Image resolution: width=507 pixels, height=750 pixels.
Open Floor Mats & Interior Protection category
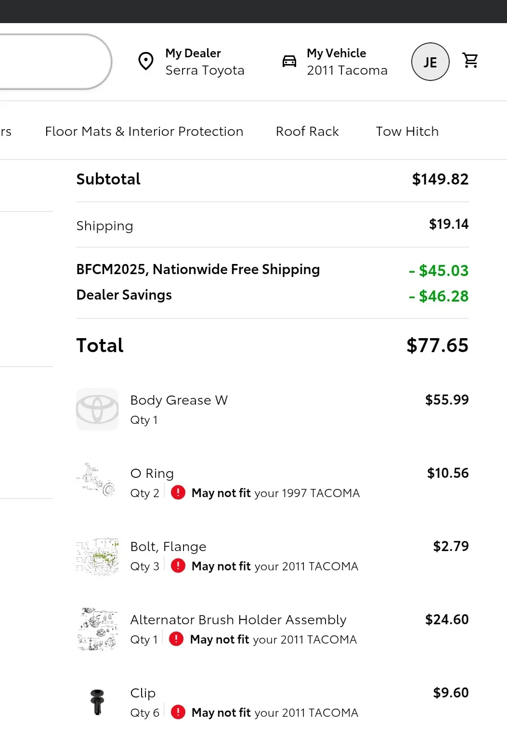pyautogui.click(x=144, y=132)
